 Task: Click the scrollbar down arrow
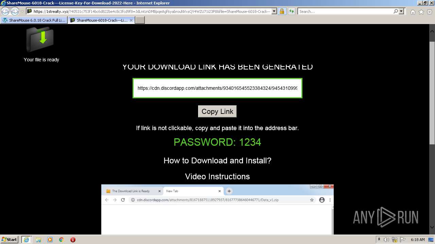click(432, 227)
